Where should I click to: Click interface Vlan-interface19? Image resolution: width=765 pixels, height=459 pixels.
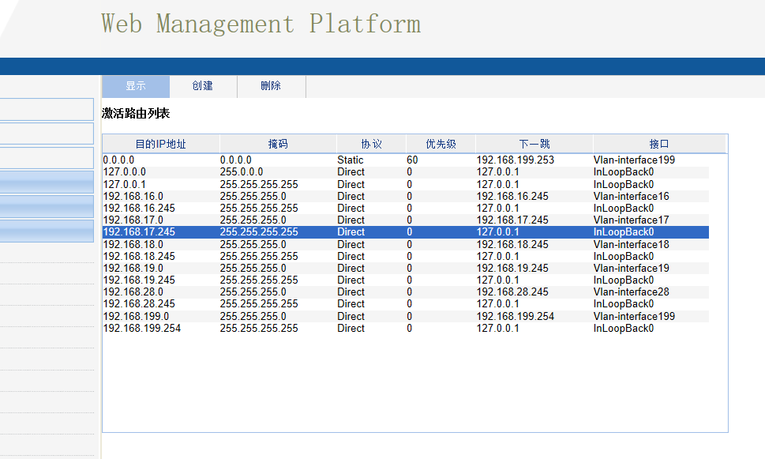[x=632, y=269]
